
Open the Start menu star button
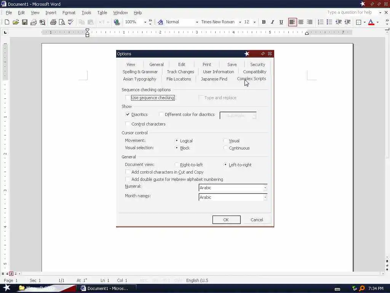(6, 288)
